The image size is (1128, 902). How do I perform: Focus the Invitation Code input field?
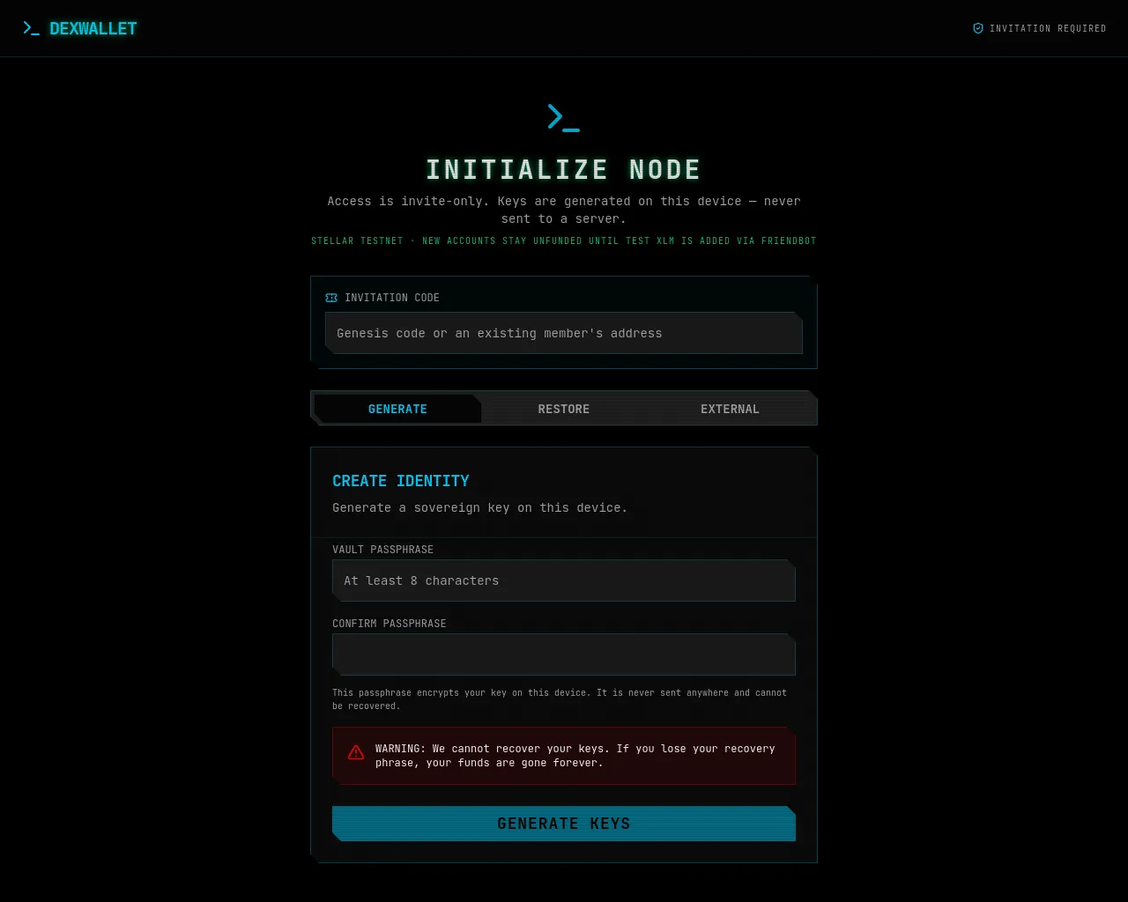pos(564,333)
